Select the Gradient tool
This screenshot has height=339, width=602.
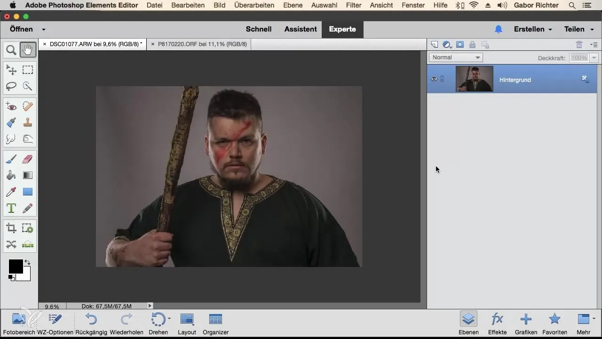(x=28, y=176)
